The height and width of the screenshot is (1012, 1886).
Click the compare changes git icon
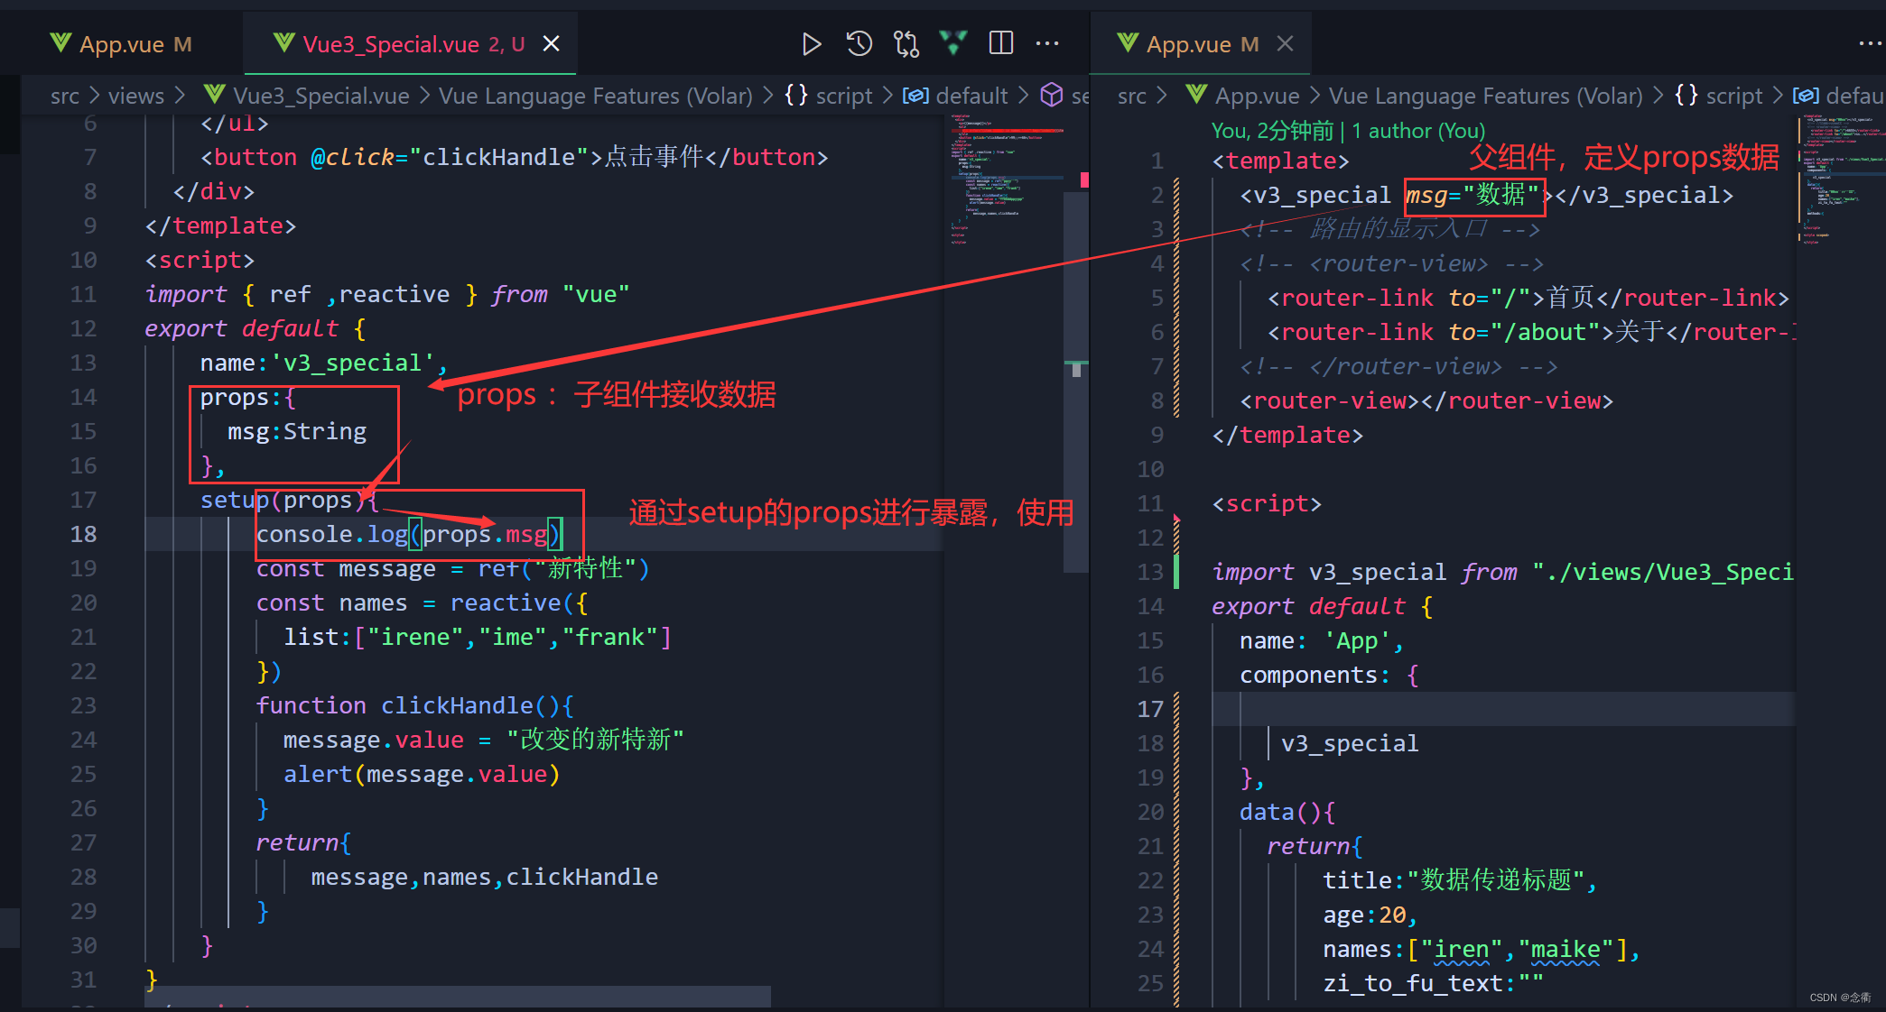[x=906, y=43]
